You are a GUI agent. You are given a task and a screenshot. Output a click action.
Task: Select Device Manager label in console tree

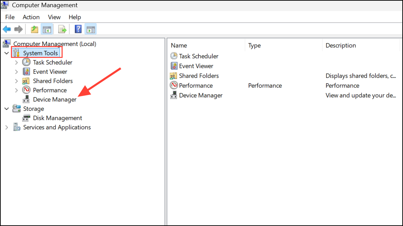(55, 99)
